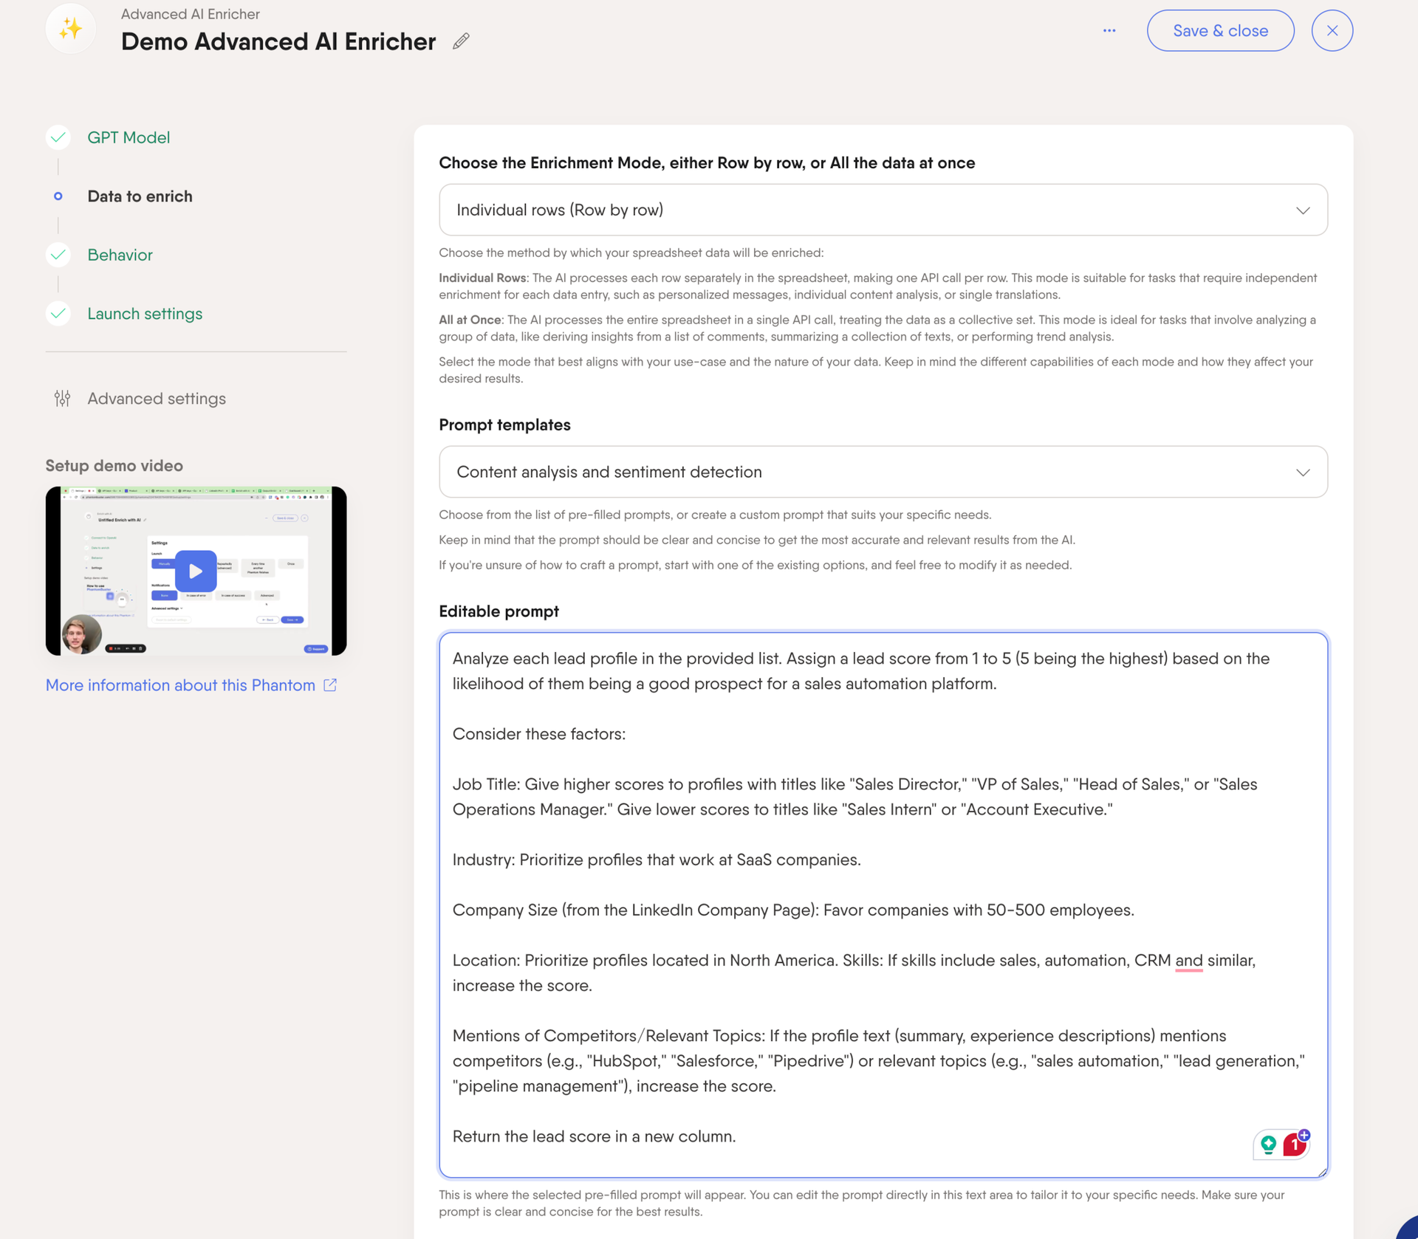Click the blue support bubble at bottom-right corner
The width and height of the screenshot is (1418, 1239).
tap(1408, 1229)
